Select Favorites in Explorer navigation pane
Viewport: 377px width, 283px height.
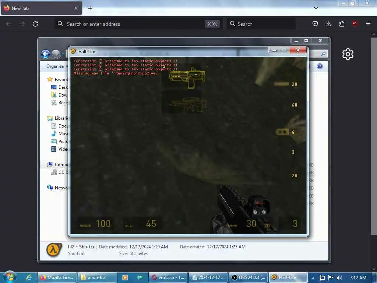[58, 79]
